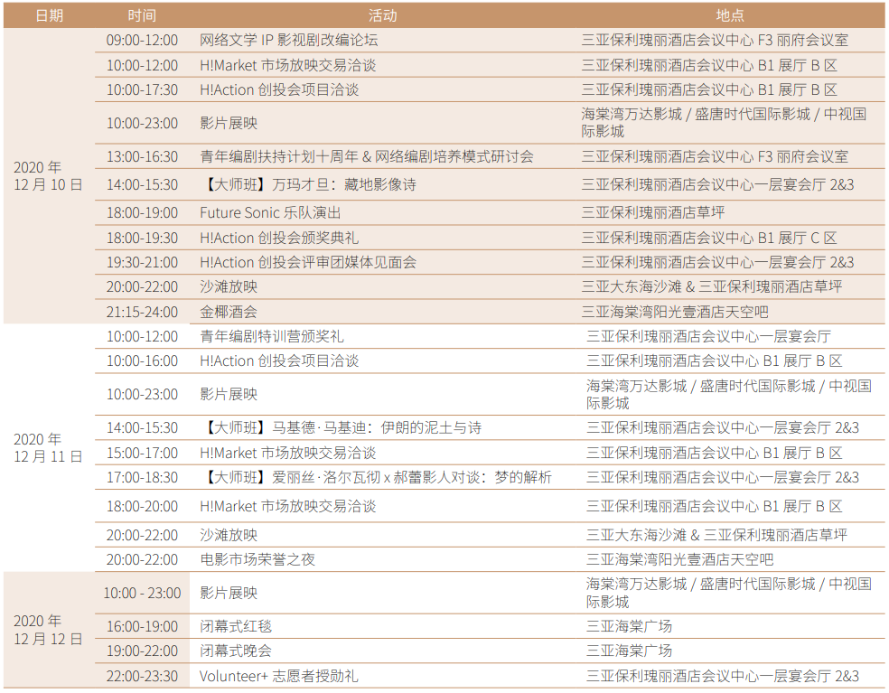Image resolution: width=889 pixels, height=693 pixels.
Task: Click the time cell 19:00-22:00
Action: click(x=143, y=651)
